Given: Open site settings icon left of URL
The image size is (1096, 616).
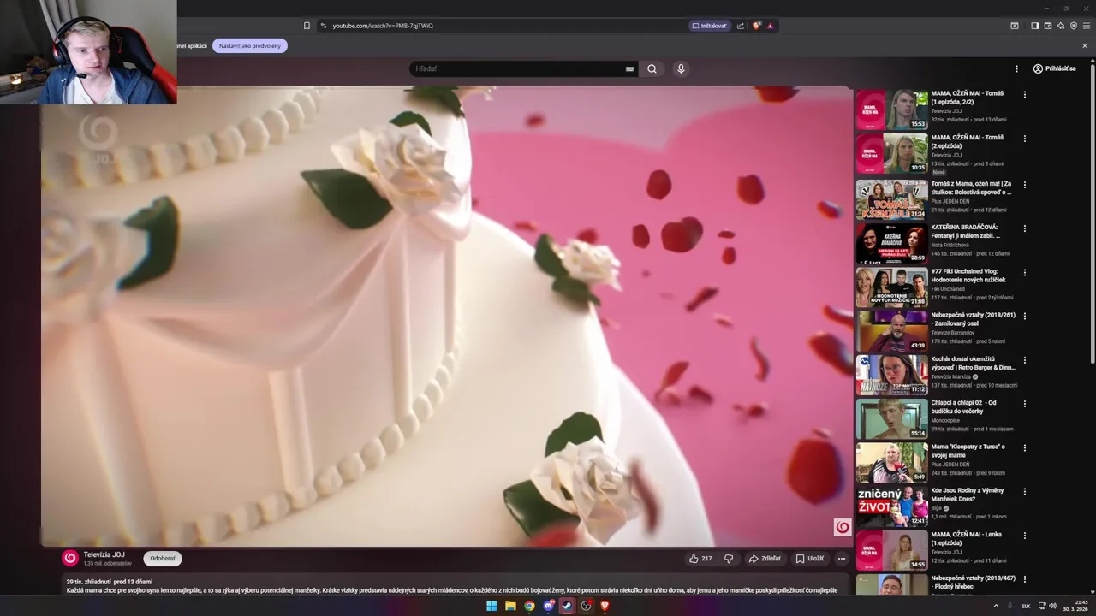Looking at the screenshot, I should click(323, 26).
